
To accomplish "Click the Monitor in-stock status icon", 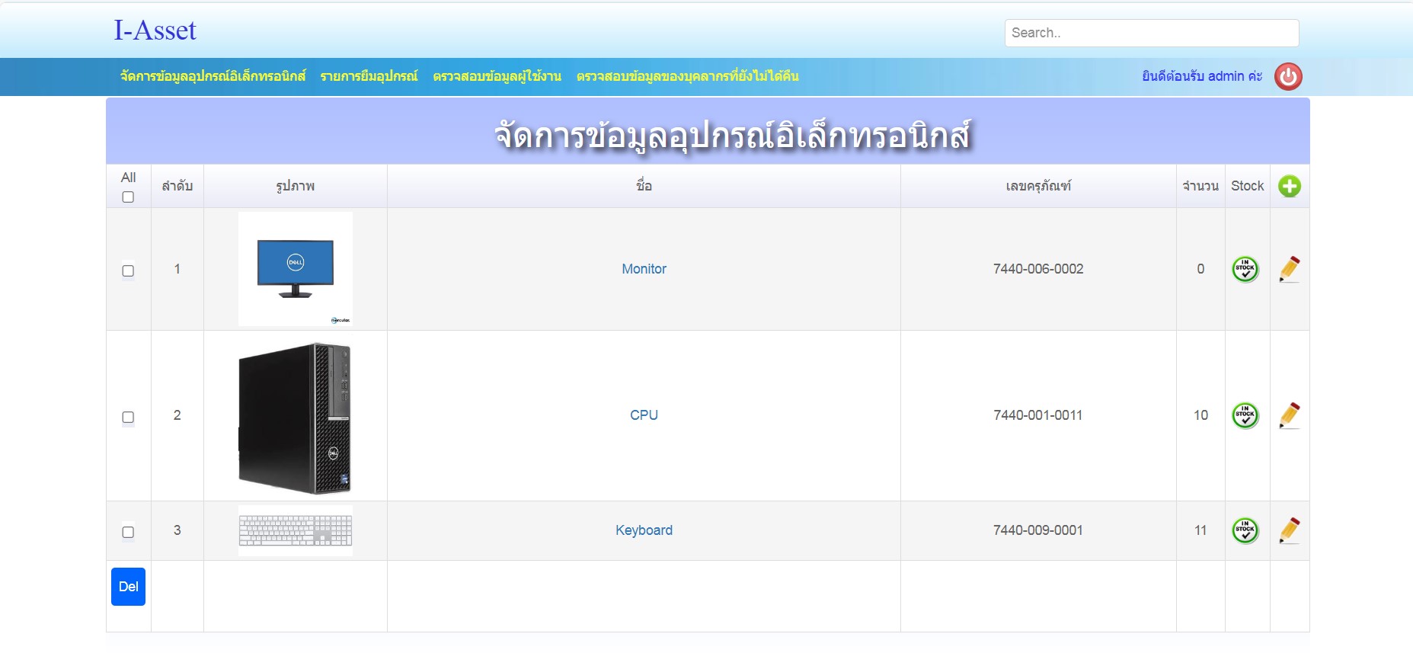I will coord(1245,269).
